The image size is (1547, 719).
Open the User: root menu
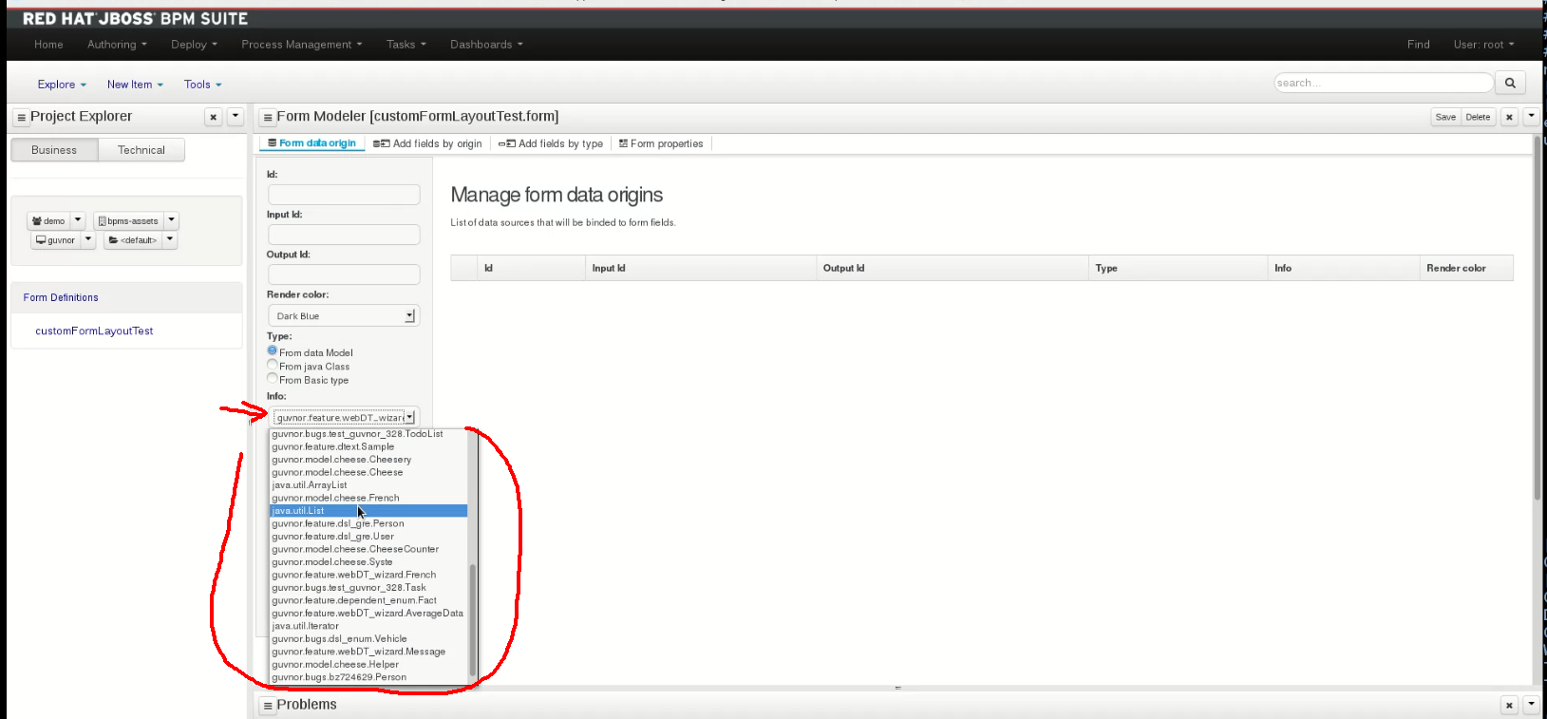(1483, 45)
